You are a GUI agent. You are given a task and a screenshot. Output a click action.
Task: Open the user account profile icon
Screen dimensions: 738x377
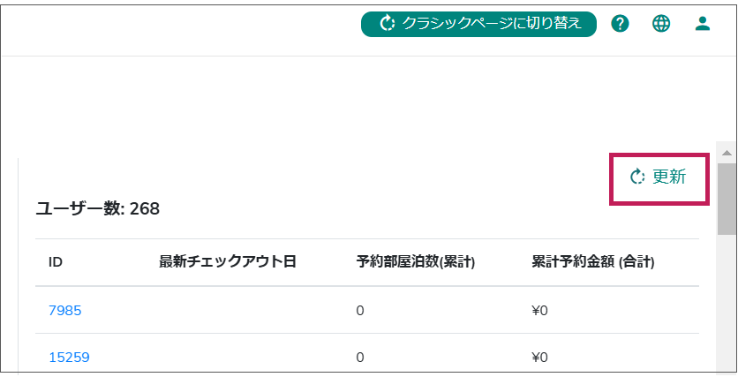point(703,24)
